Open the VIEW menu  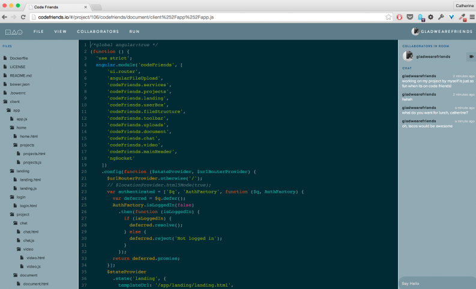pyautogui.click(x=60, y=32)
